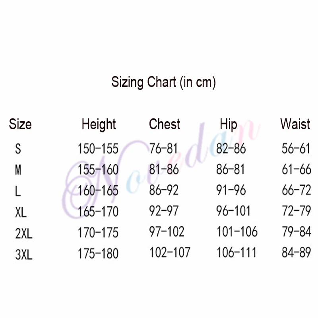The height and width of the screenshot is (318, 318).
Task: Click the Chest column header
Action: (x=165, y=124)
